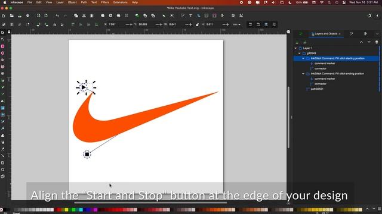Toggle move patterns with object

point(274,24)
